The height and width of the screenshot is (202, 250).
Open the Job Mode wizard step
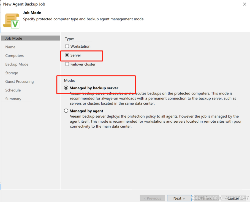point(31,38)
